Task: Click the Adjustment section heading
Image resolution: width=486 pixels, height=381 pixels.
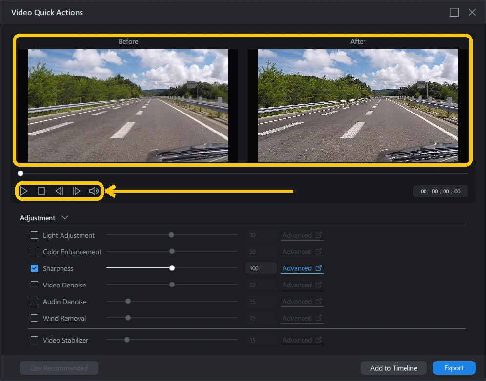Action: [x=38, y=218]
